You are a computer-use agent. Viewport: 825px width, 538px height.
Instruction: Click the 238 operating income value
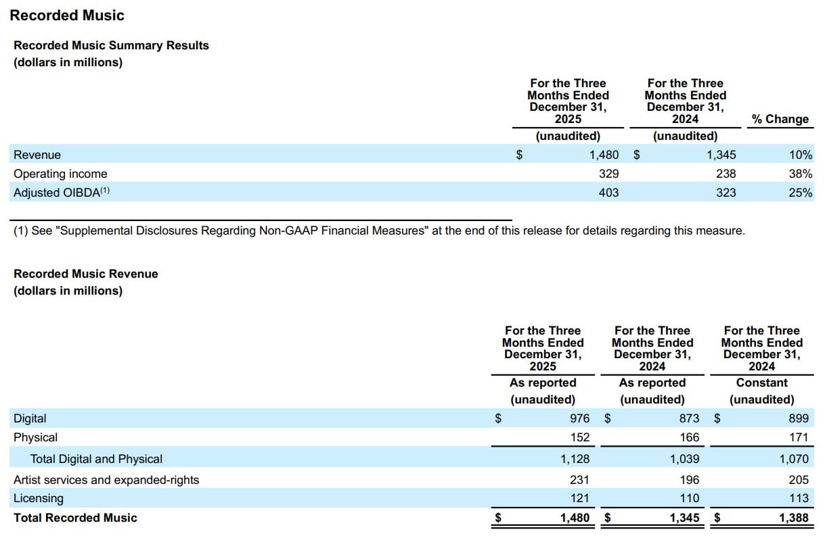726,174
